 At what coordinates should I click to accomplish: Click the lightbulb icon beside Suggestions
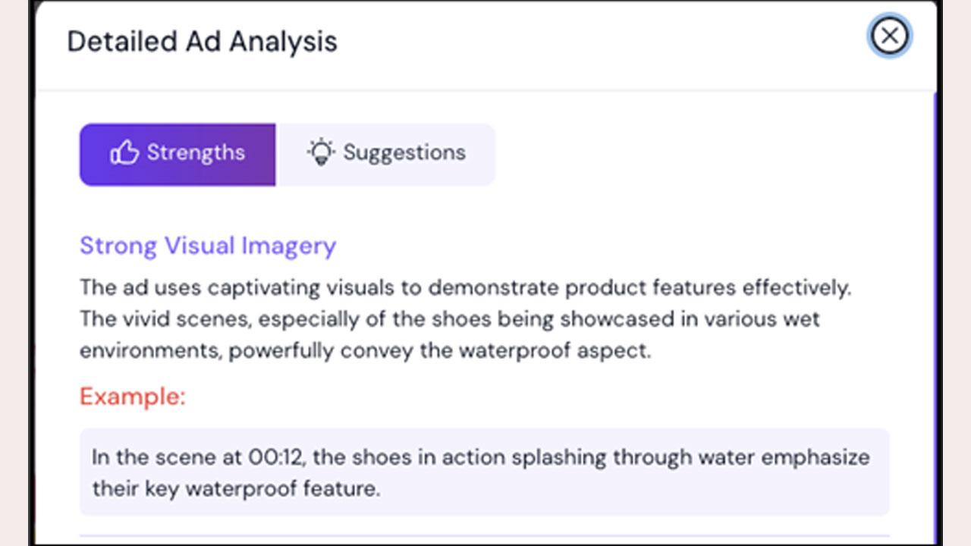point(321,152)
